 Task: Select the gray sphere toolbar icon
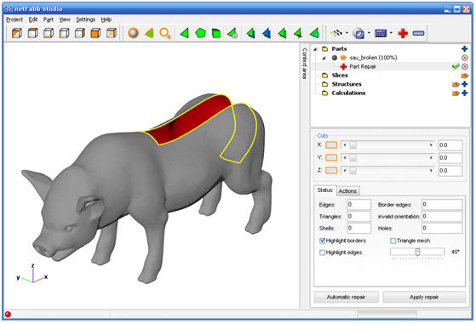[134, 33]
